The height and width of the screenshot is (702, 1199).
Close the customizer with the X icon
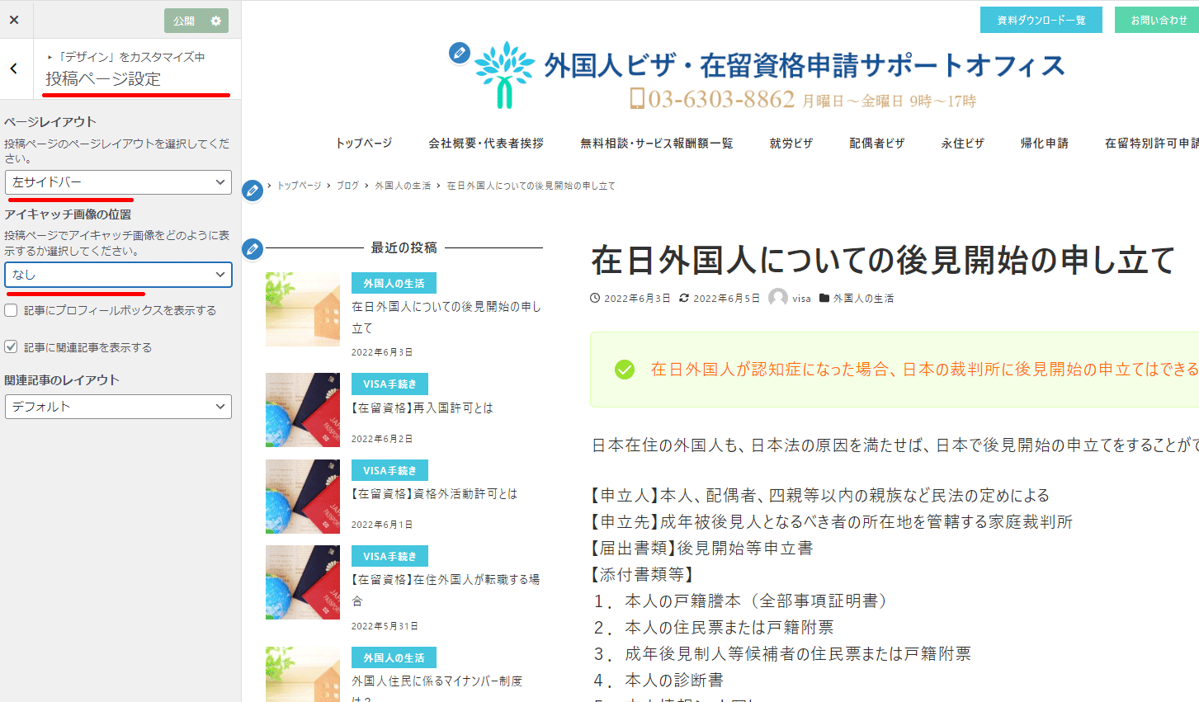[14, 20]
